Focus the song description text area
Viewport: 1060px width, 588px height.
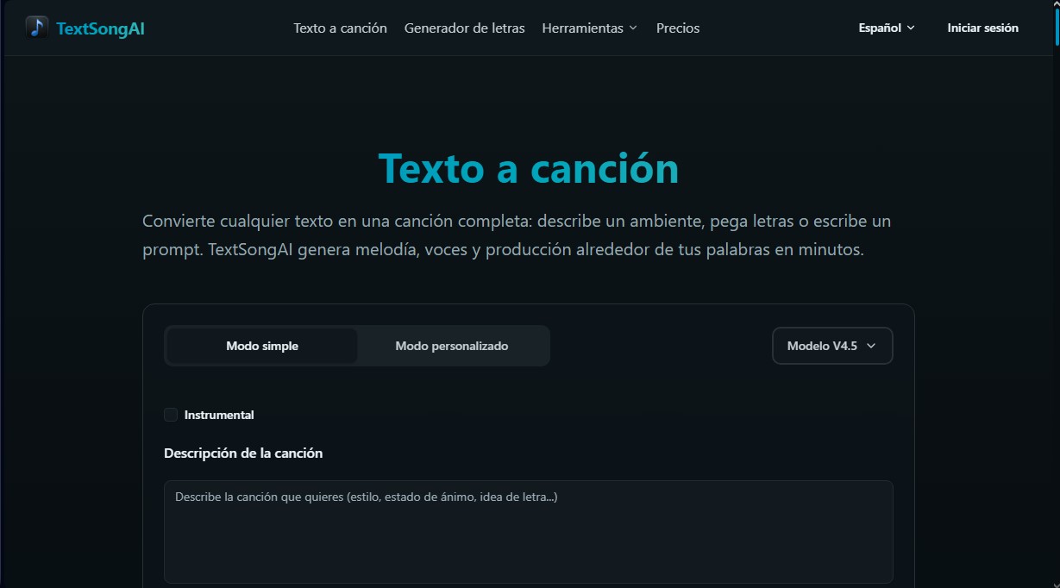point(529,532)
